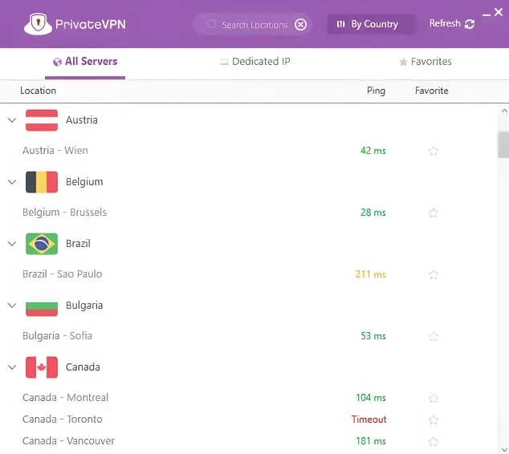The width and height of the screenshot is (509, 454).
Task: Click the vertical scrollbar thumb
Action: (503, 144)
